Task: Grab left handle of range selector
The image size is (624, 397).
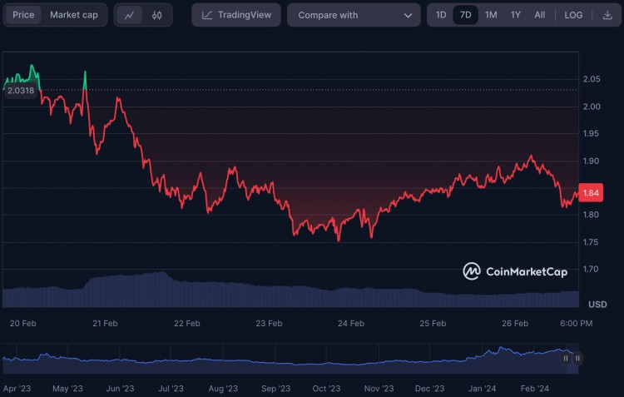Action: coord(566,359)
